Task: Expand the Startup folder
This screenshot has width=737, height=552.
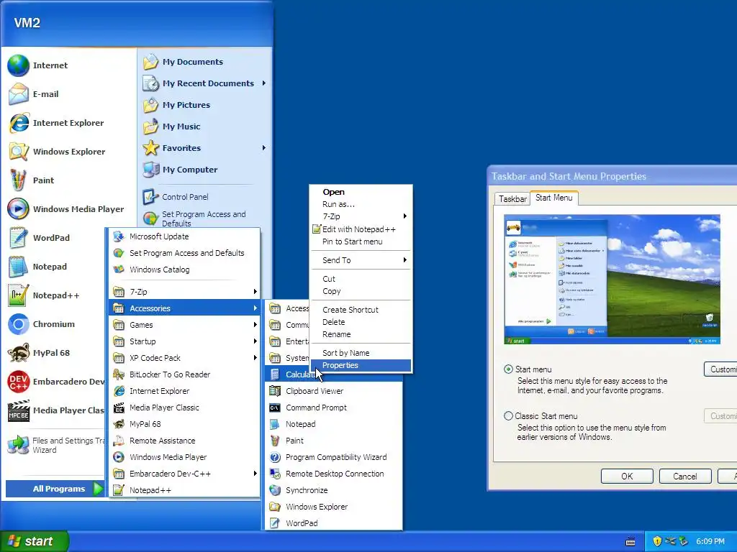Action: coord(184,341)
